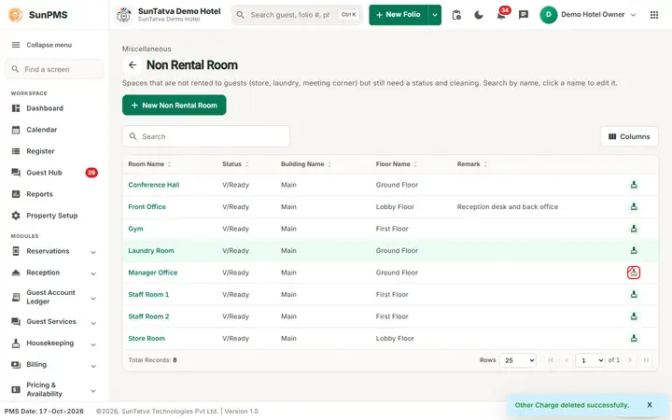The image size is (672, 420).
Task: Open the Manager Office link
Action: point(152,273)
